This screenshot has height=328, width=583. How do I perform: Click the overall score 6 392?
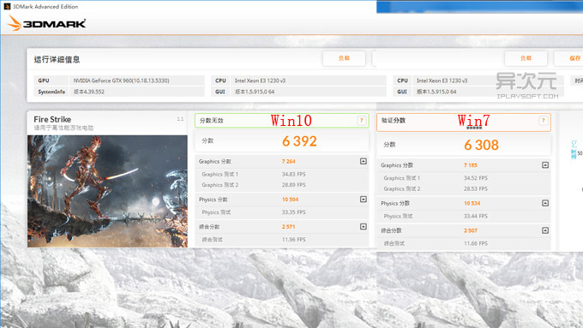click(x=299, y=141)
